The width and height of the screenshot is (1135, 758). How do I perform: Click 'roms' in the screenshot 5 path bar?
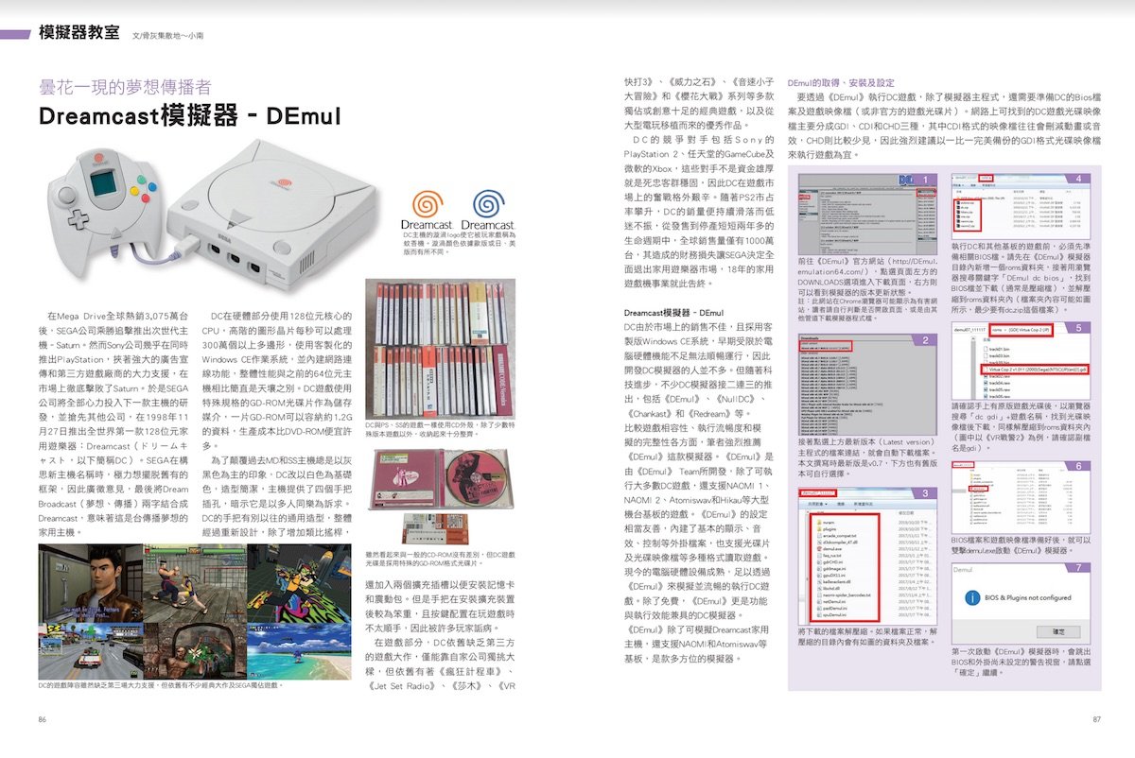click(999, 328)
